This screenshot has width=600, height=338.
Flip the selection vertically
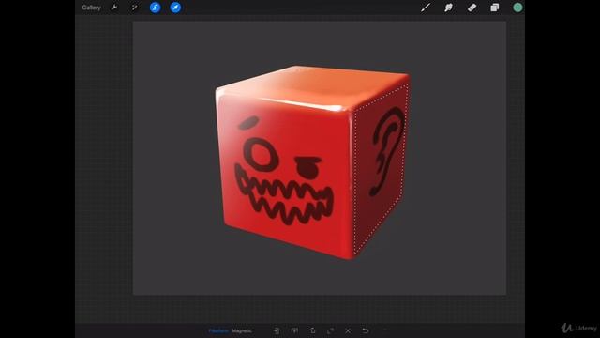[294, 330]
